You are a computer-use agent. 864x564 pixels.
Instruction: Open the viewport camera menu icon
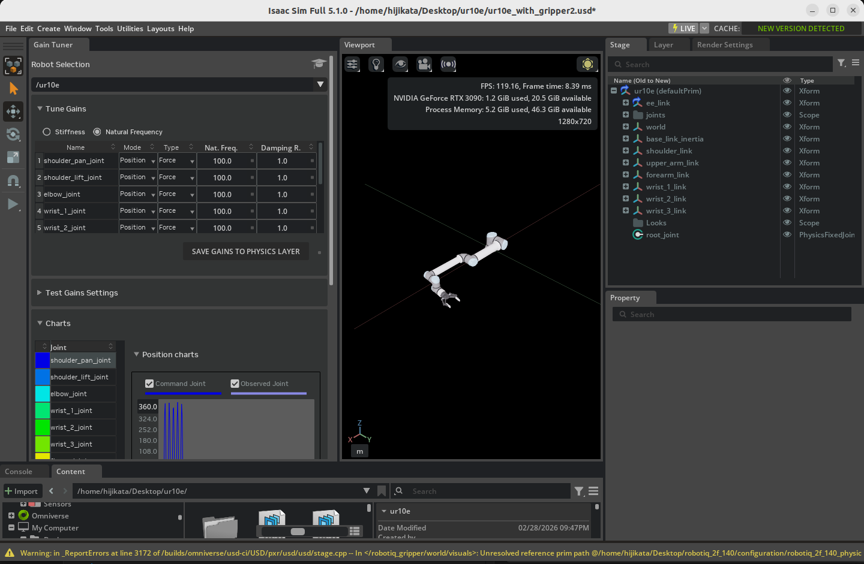click(424, 64)
